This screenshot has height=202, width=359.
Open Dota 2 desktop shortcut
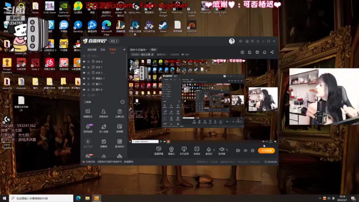tap(35, 64)
